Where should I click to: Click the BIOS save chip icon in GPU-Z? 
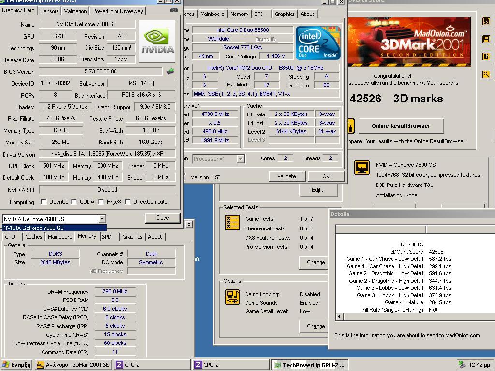[170, 71]
